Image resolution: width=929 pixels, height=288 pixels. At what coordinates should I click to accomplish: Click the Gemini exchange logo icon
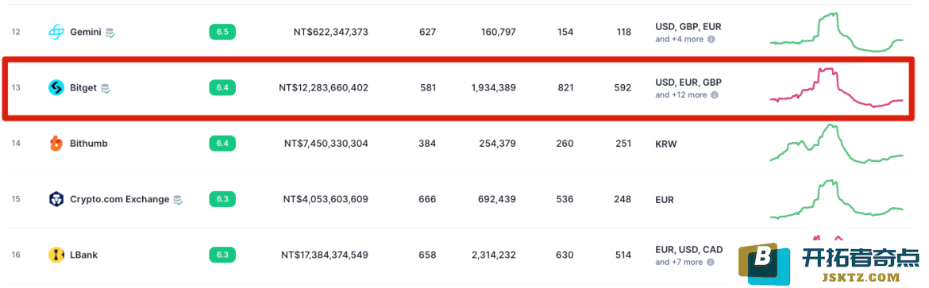click(56, 32)
